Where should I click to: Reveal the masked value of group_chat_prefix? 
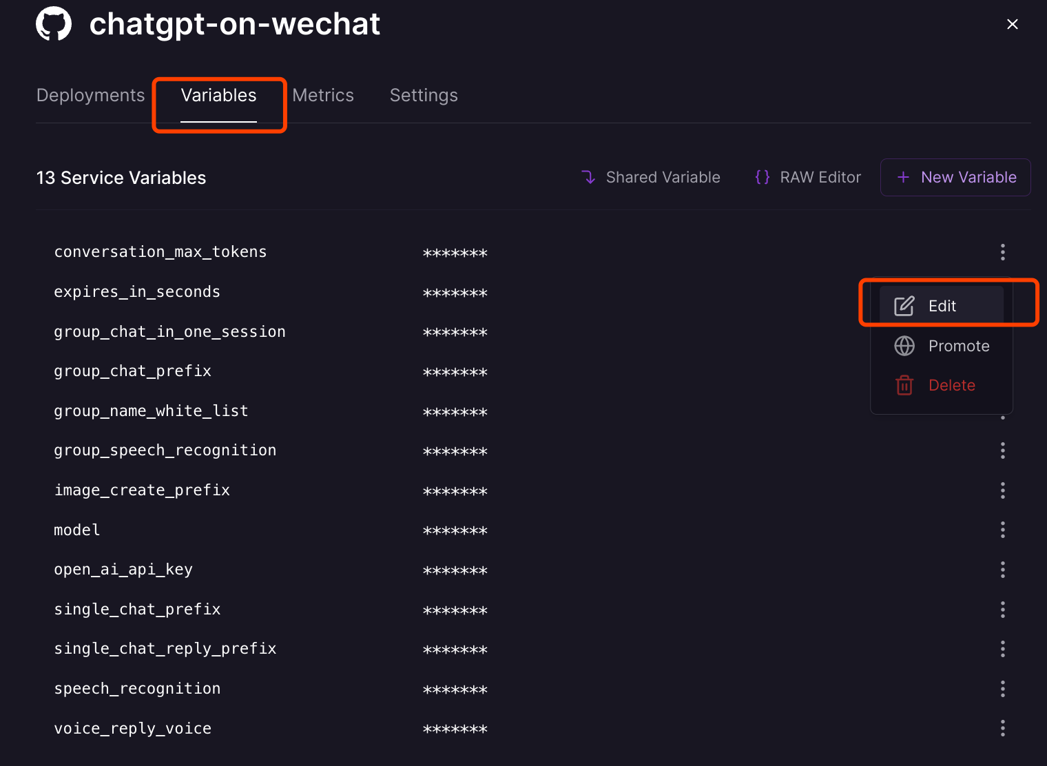[x=455, y=373]
